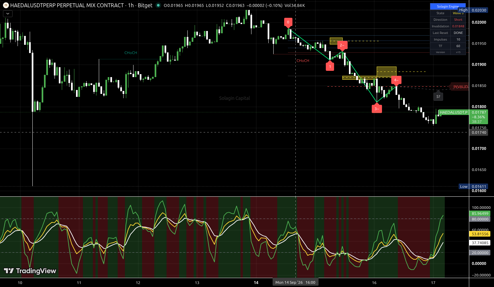Click the Low 0.01611 price label
This screenshot has height=287, width=494.
(473, 187)
